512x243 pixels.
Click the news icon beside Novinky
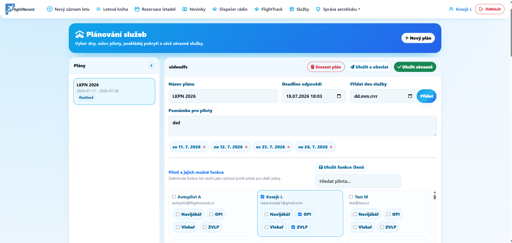[185, 9]
